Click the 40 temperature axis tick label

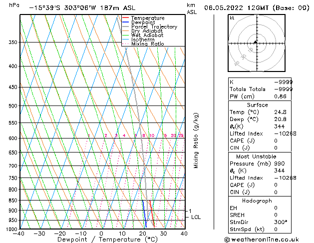click(x=184, y=233)
